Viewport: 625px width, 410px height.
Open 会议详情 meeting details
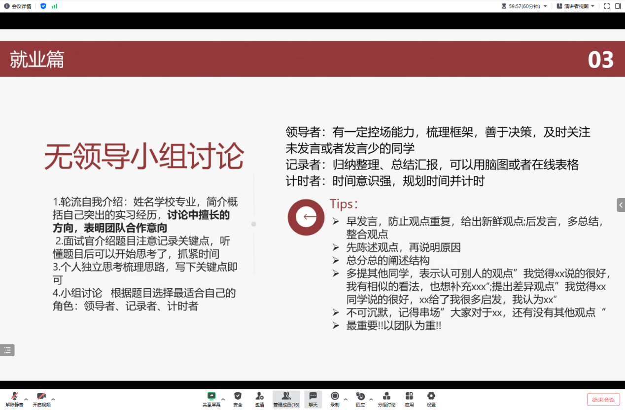(x=18, y=6)
